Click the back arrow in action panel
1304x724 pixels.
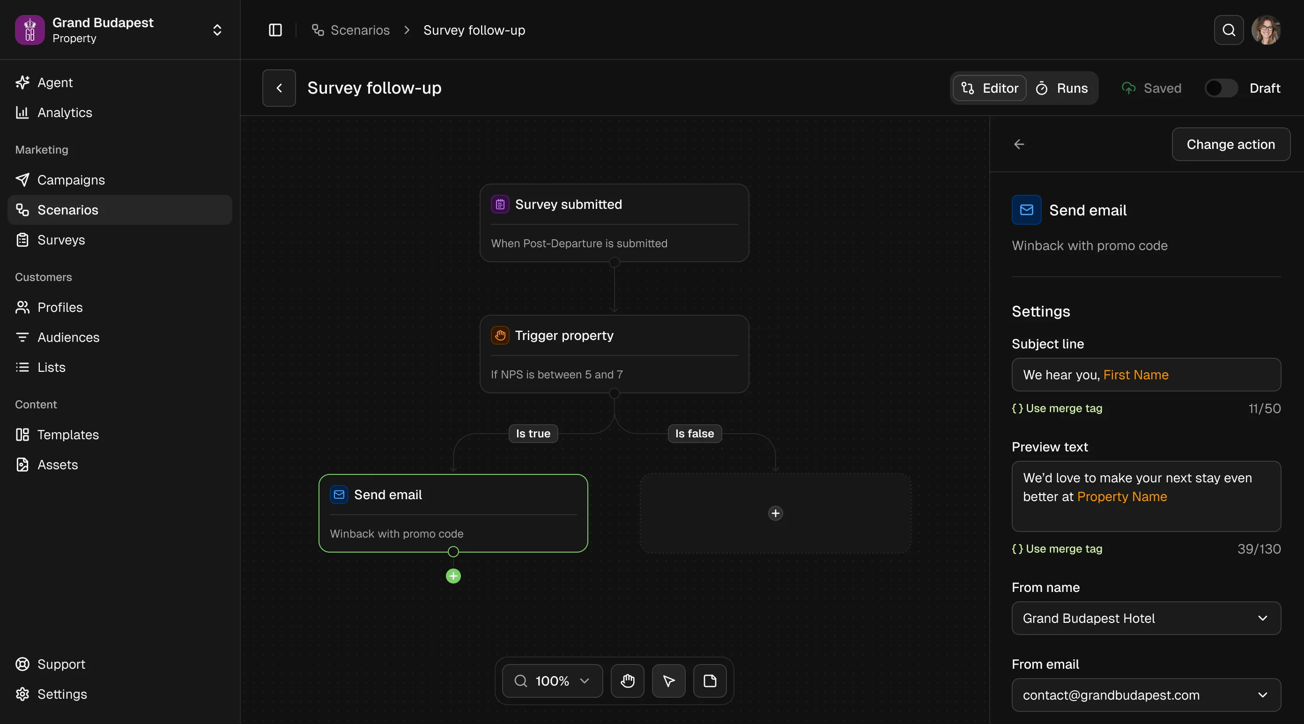1019,144
